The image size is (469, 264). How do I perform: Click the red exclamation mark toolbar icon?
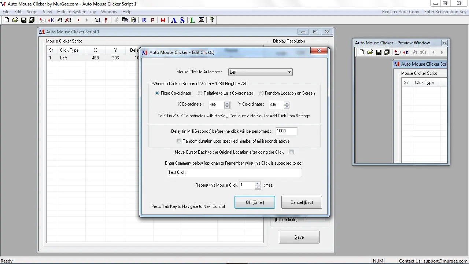coord(106,20)
